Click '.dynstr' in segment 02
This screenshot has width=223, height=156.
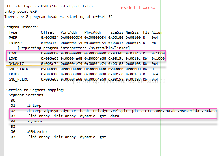(68, 111)
